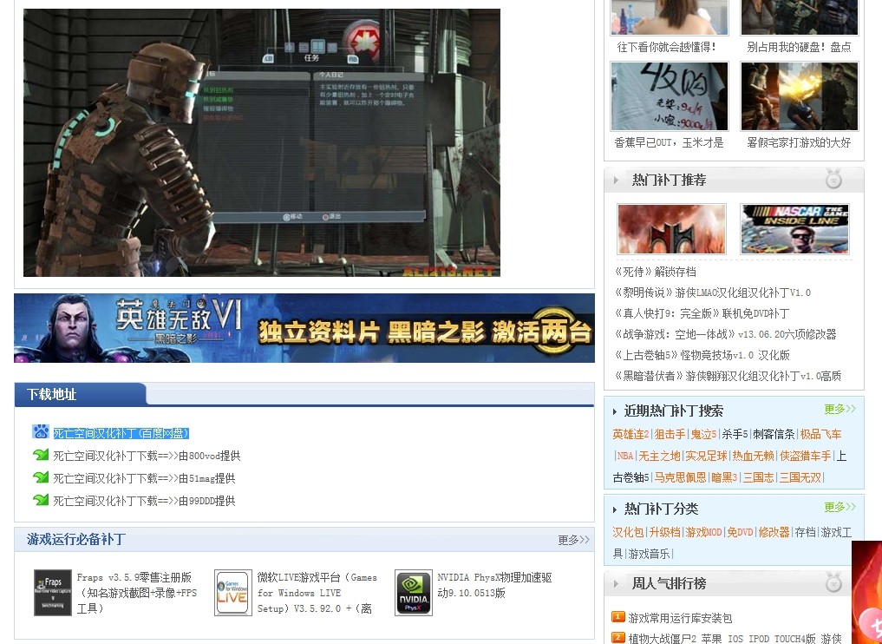Open the 存档 patch category
882x644 pixels.
[805, 532]
